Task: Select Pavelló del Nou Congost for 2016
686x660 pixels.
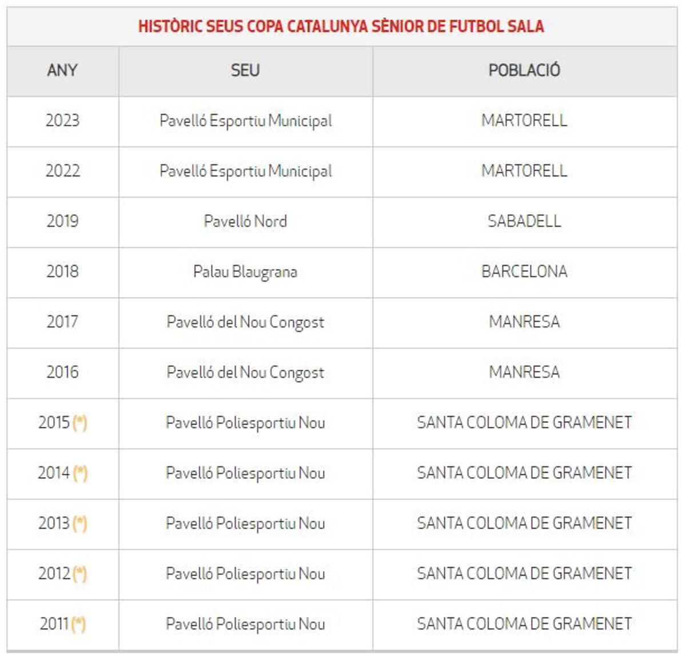Action: [x=245, y=373]
